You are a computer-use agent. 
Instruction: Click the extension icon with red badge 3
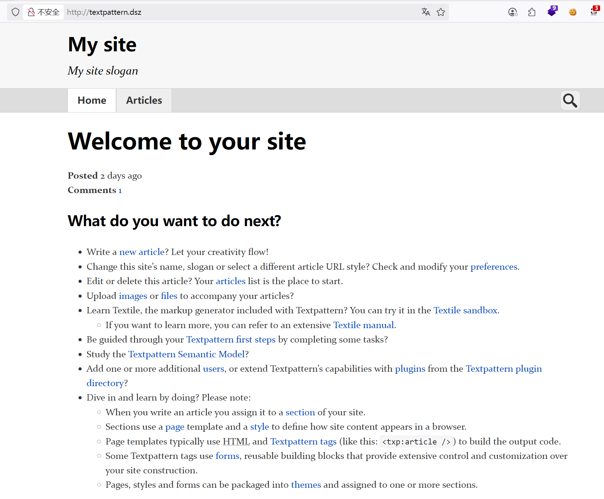point(594,12)
